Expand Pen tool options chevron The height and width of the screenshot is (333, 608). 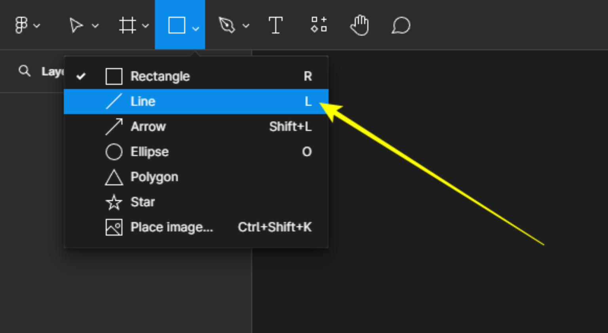click(x=246, y=26)
